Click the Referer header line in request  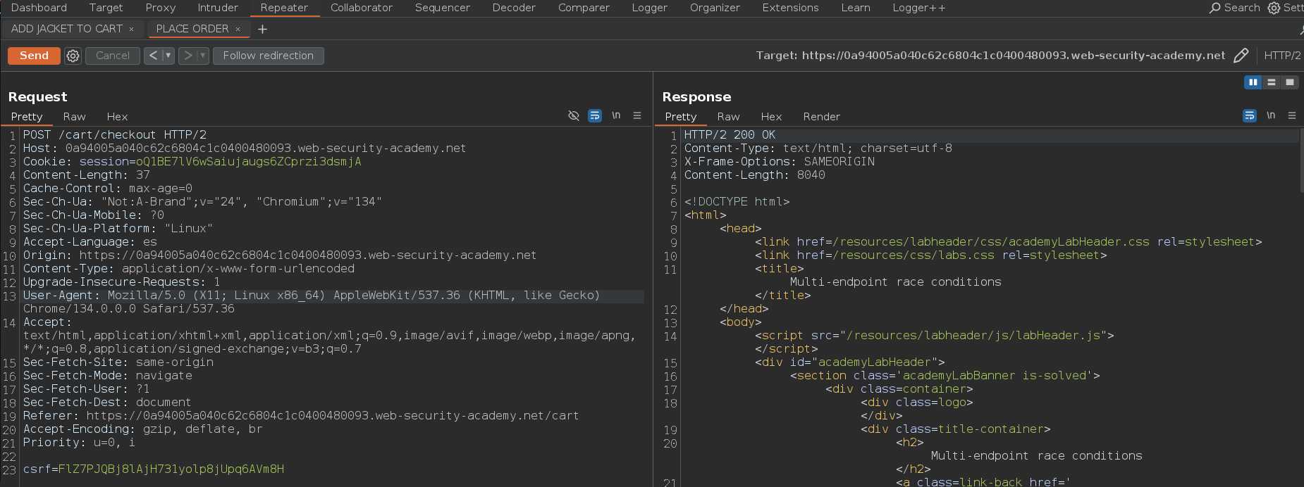[301, 416]
